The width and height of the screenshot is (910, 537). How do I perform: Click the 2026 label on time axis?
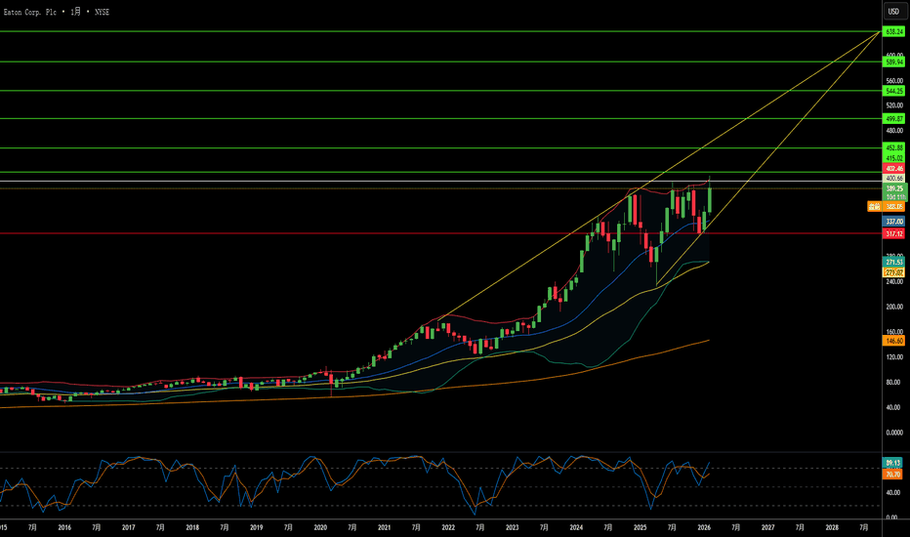703,527
